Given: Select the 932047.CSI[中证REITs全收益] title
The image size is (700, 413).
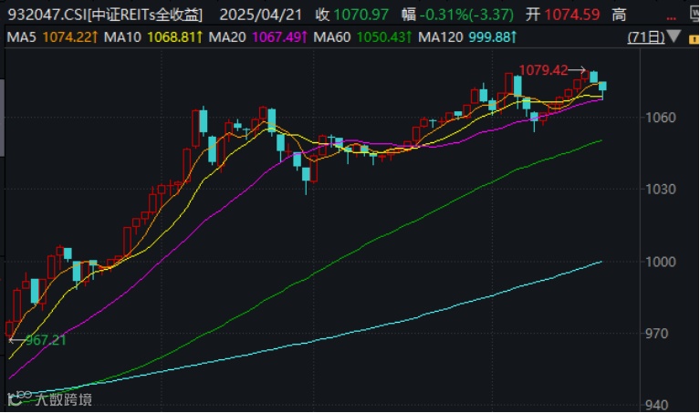Looking at the screenshot, I should [x=105, y=15].
